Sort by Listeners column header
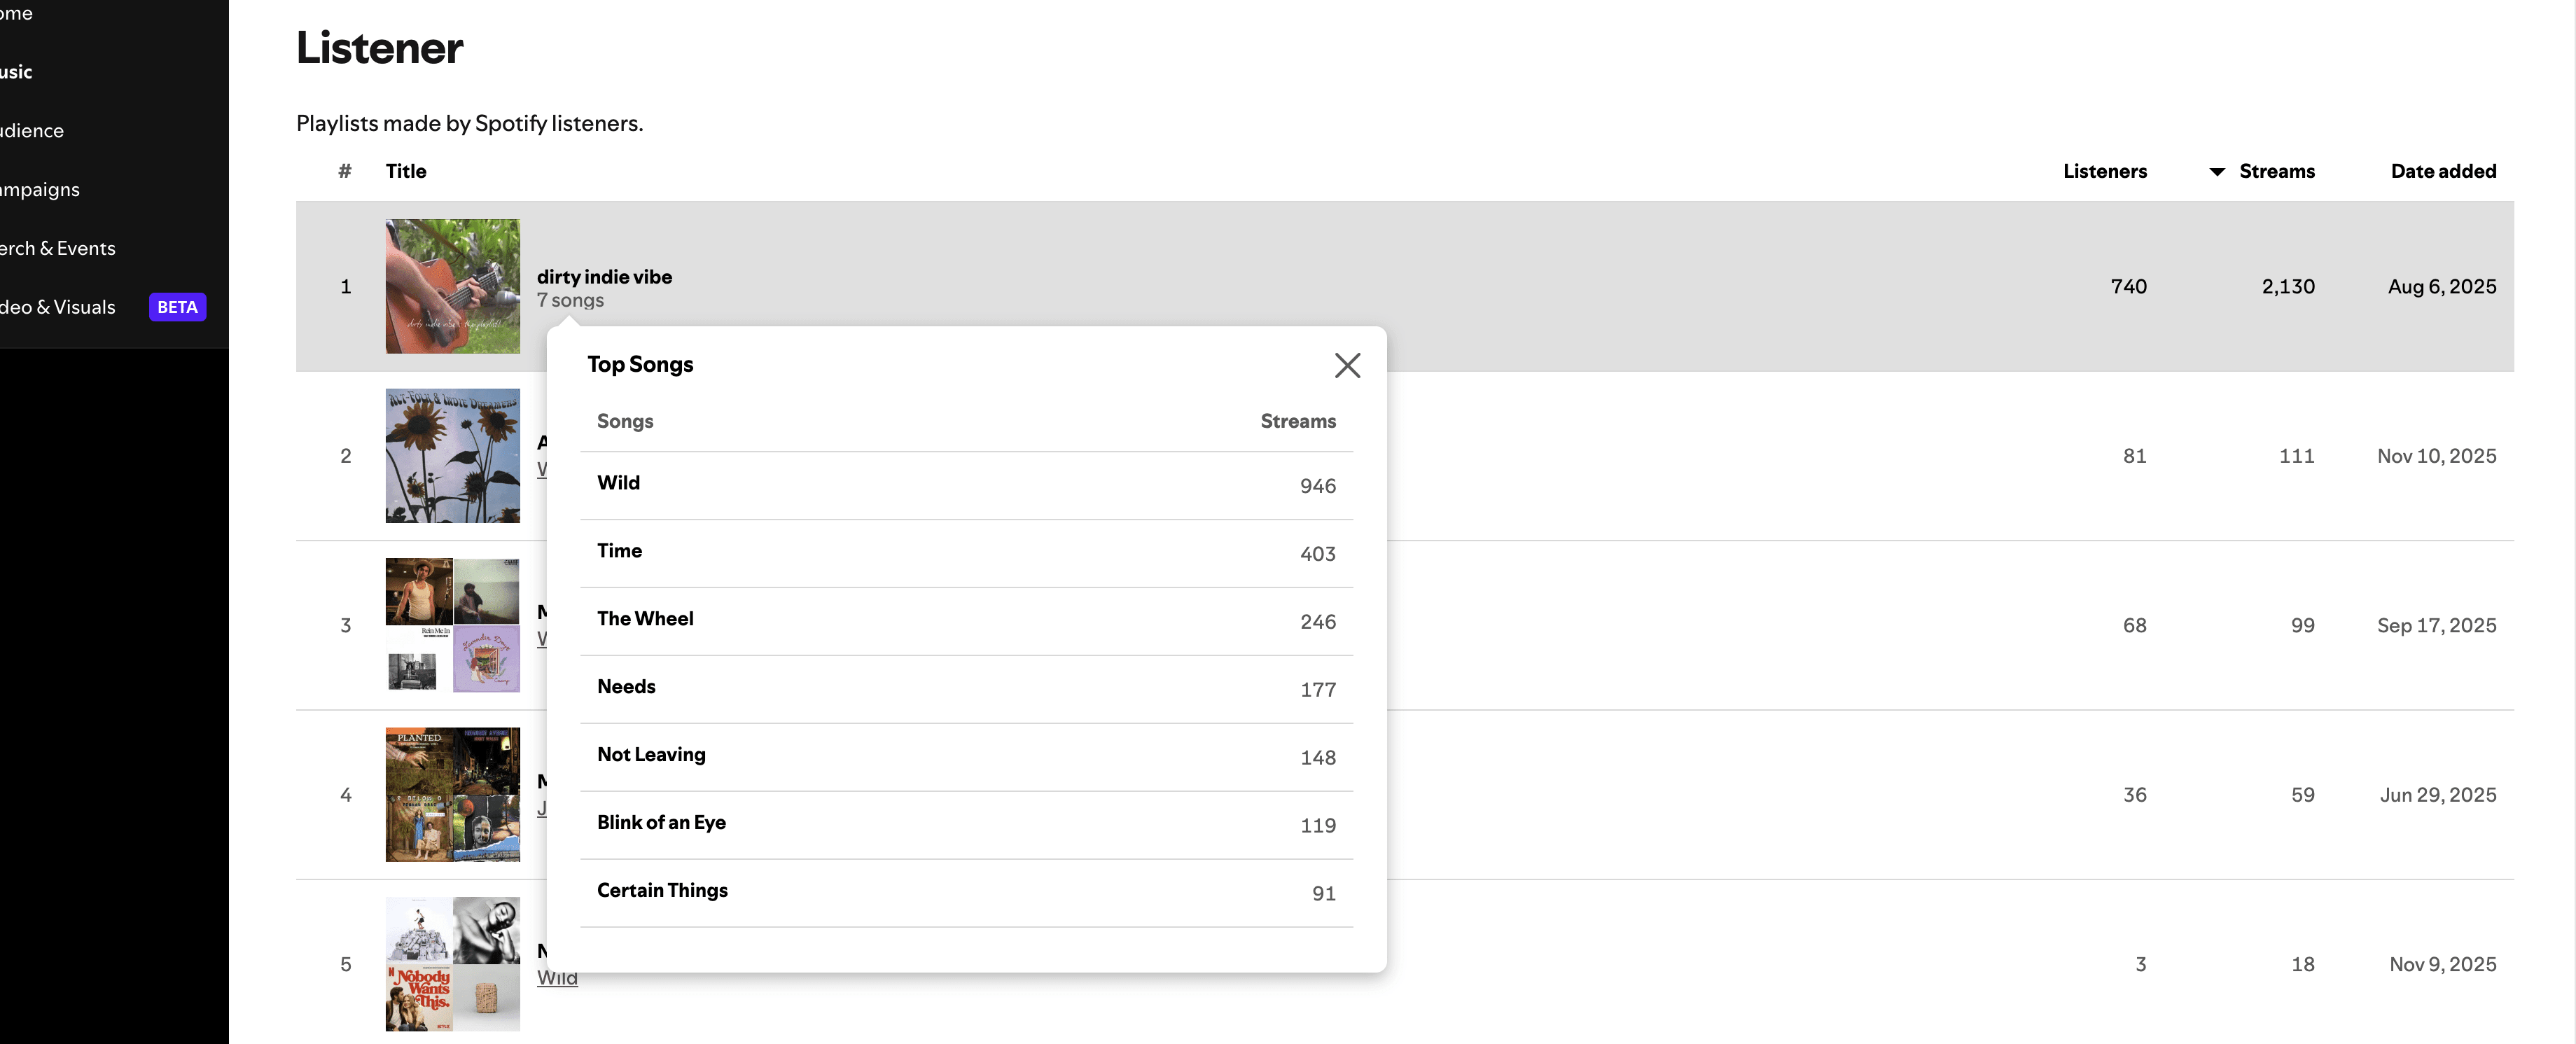The width and height of the screenshot is (2576, 1044). click(x=2104, y=171)
